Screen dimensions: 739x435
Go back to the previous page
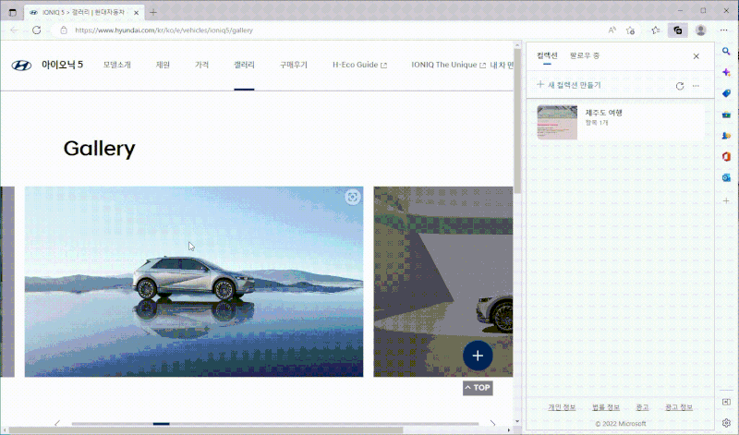pyautogui.click(x=14, y=30)
